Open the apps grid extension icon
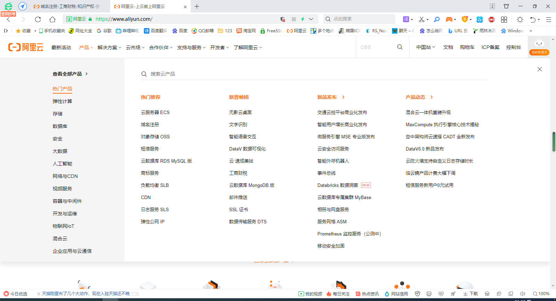Image resolution: width=556 pixels, height=301 pixels. coord(504,19)
